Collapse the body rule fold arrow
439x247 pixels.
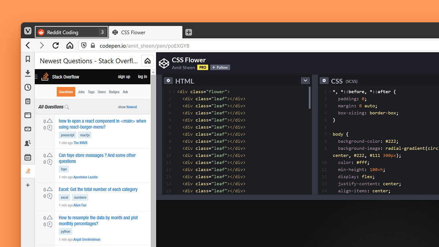click(x=330, y=134)
